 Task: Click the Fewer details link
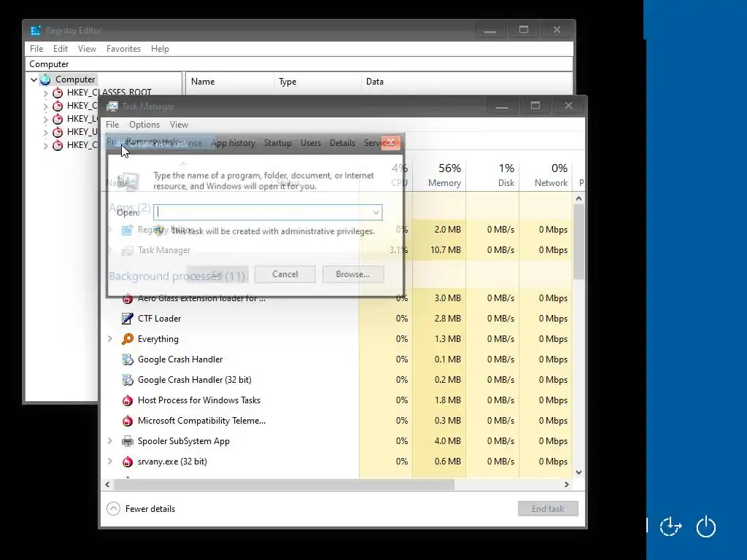point(150,508)
